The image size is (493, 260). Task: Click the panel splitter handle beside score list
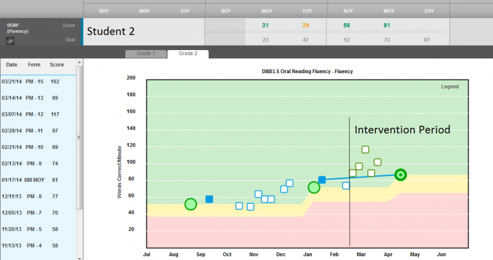[80, 137]
